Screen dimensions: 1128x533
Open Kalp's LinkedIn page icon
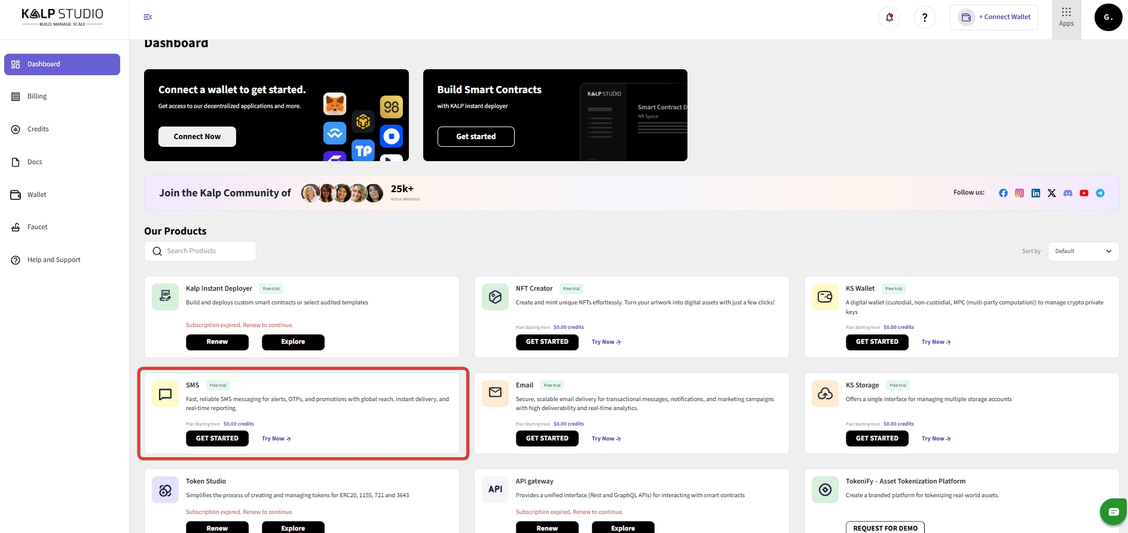pyautogui.click(x=1035, y=193)
